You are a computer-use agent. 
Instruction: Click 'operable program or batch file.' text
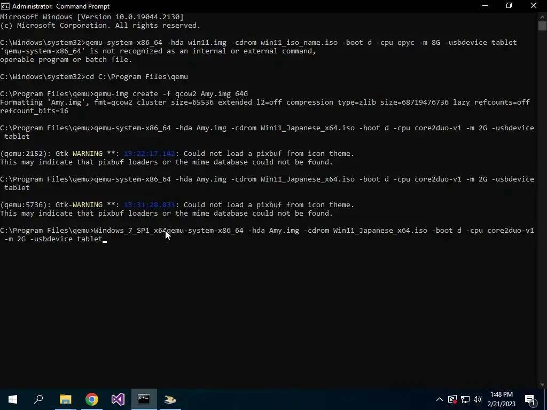66,60
